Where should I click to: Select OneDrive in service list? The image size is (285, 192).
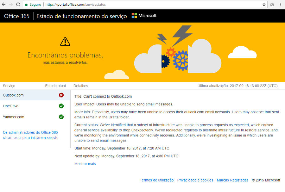tap(11, 106)
